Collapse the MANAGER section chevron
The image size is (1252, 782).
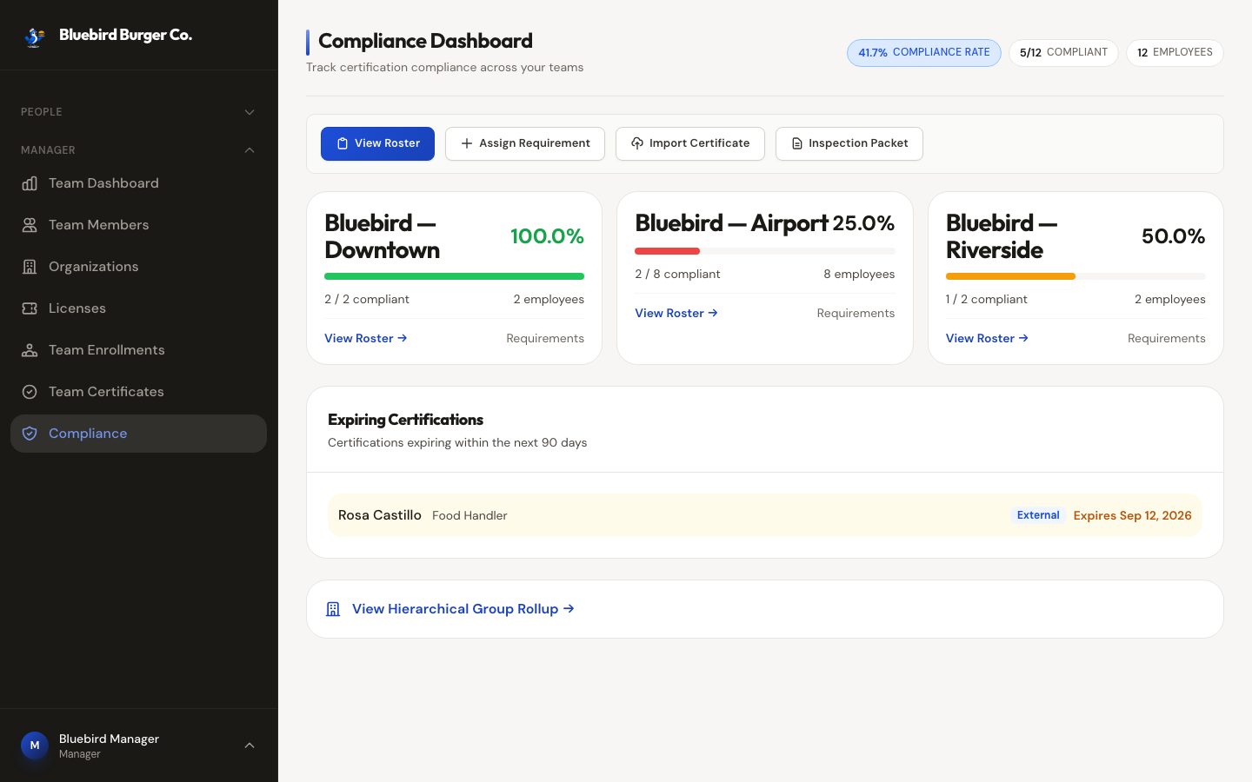250,150
